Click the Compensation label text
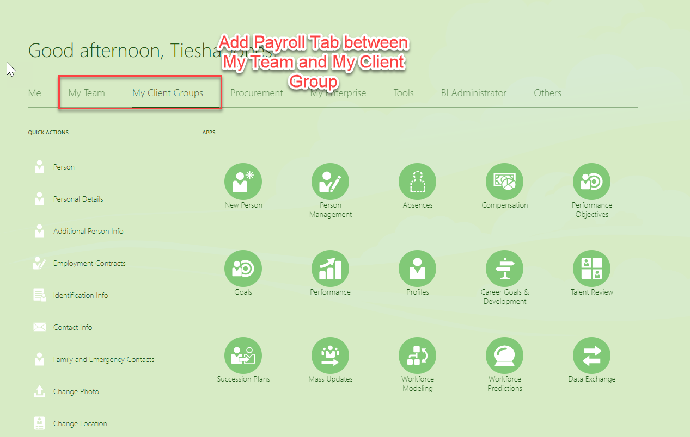 pos(504,205)
